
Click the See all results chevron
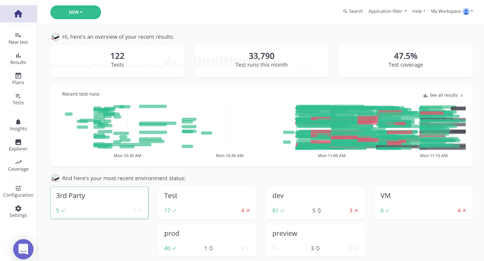462,96
